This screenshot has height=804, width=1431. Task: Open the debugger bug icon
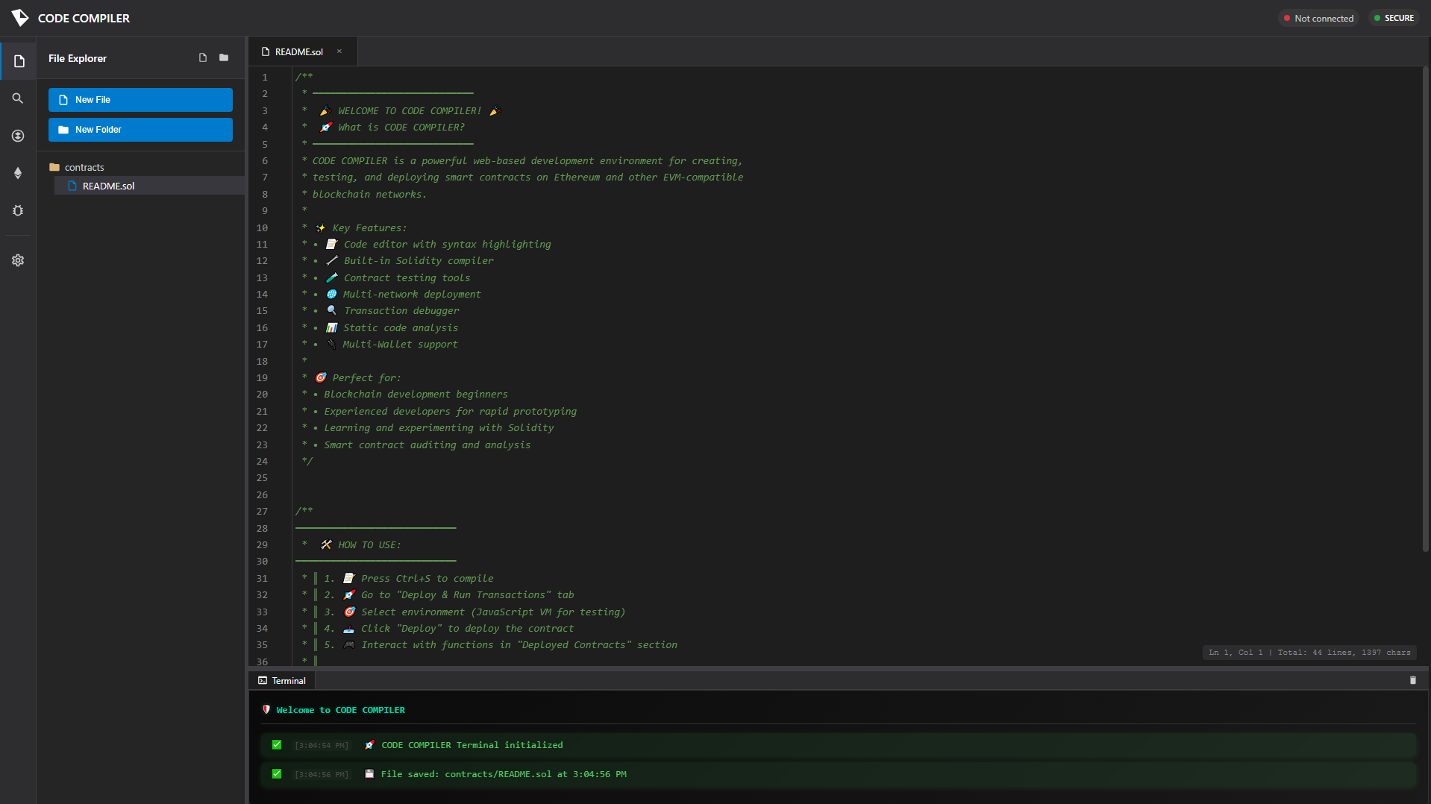click(18, 210)
